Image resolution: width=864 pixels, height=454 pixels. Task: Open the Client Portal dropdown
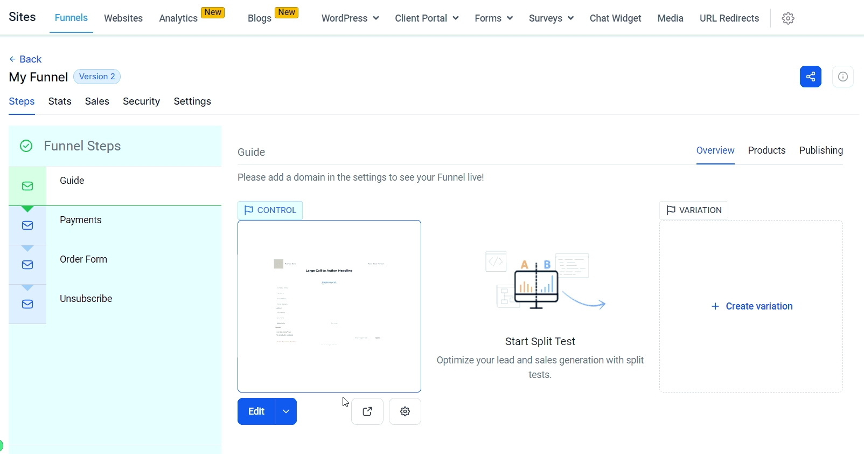tap(427, 18)
